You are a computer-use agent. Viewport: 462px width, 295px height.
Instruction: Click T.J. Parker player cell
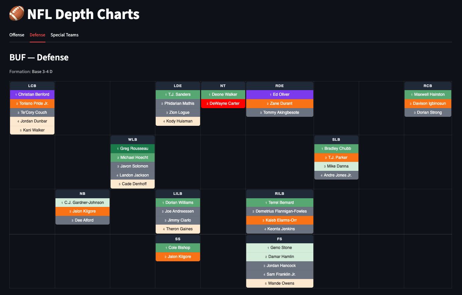point(336,158)
